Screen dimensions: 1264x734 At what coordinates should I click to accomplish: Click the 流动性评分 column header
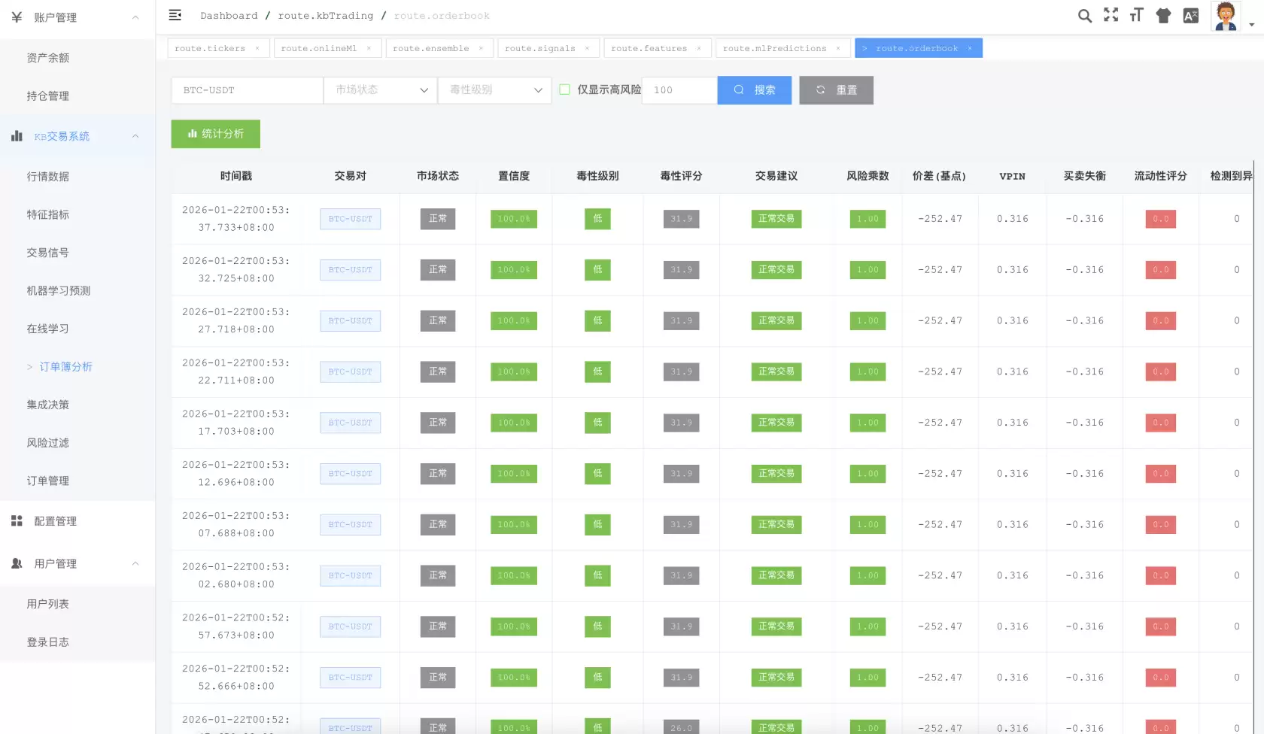click(1160, 176)
